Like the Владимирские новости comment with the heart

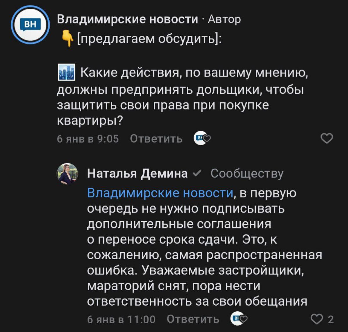327,139
